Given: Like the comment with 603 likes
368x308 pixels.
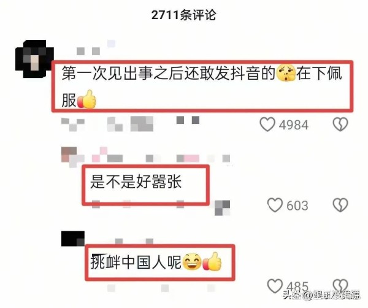Looking at the screenshot, I should (x=275, y=205).
